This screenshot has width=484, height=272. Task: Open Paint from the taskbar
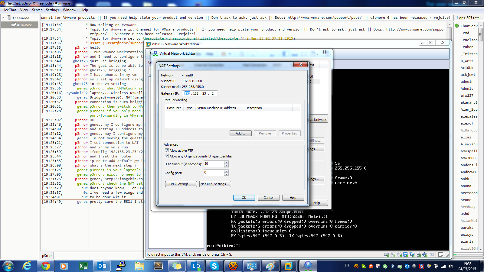(270, 266)
